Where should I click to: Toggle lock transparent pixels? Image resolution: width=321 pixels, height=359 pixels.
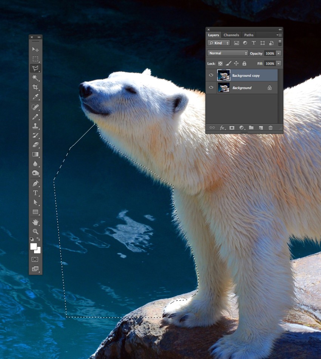220,63
